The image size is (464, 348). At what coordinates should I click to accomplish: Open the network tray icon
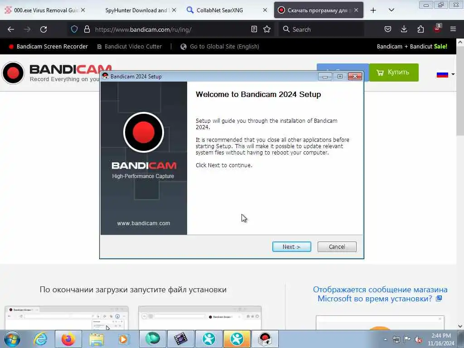coord(396,339)
